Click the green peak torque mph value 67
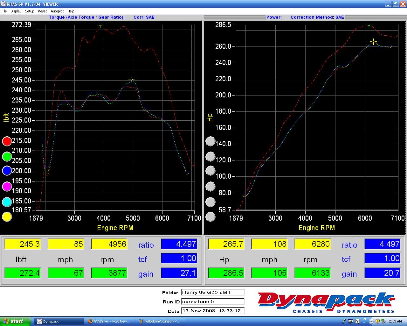 [x=66, y=273]
